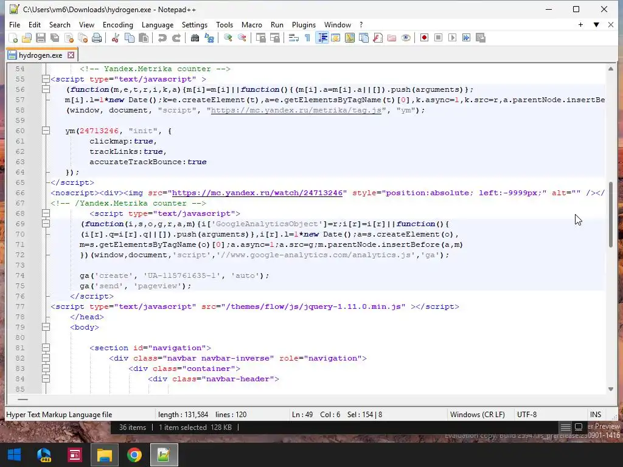
Task: Click the Windows (CR LF) status bar entry
Action: 477,415
